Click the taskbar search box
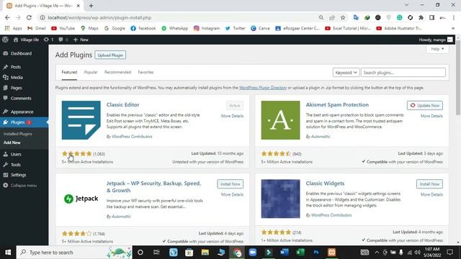This screenshot has width=461, height=259. (74, 253)
